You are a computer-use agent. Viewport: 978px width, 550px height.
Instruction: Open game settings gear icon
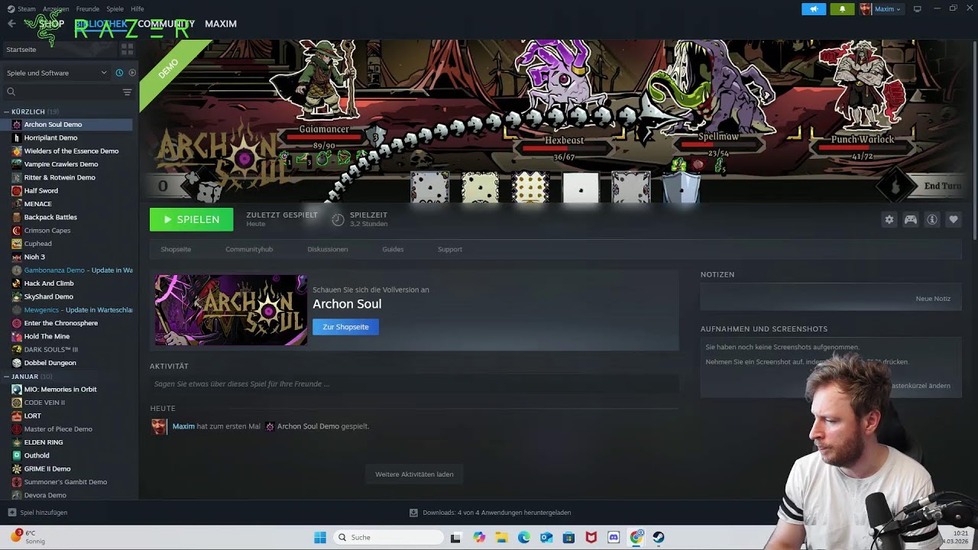coord(889,219)
